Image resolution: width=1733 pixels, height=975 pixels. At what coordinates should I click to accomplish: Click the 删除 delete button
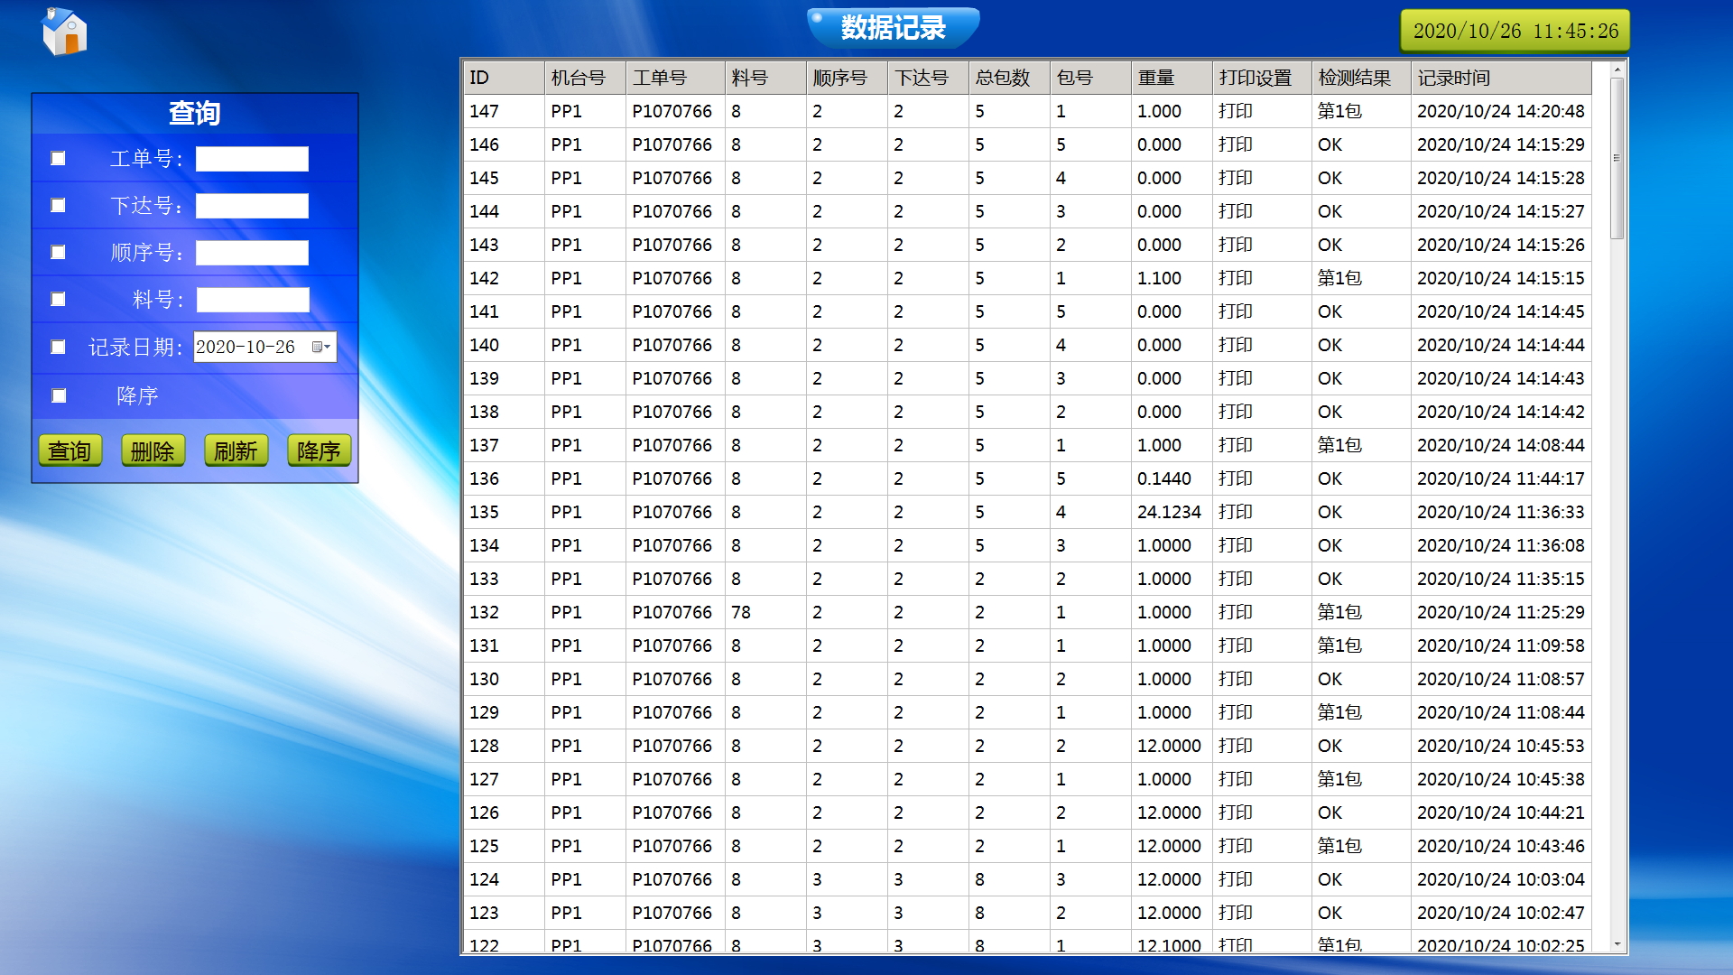point(153,450)
